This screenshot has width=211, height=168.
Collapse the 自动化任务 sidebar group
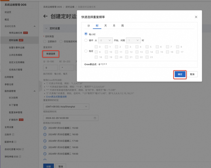pos(35,26)
